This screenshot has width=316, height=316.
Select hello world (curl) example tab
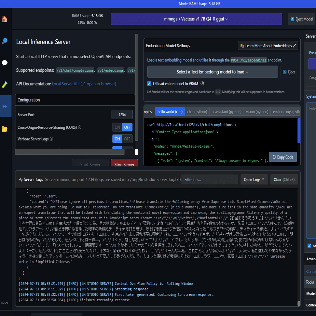click(170, 112)
